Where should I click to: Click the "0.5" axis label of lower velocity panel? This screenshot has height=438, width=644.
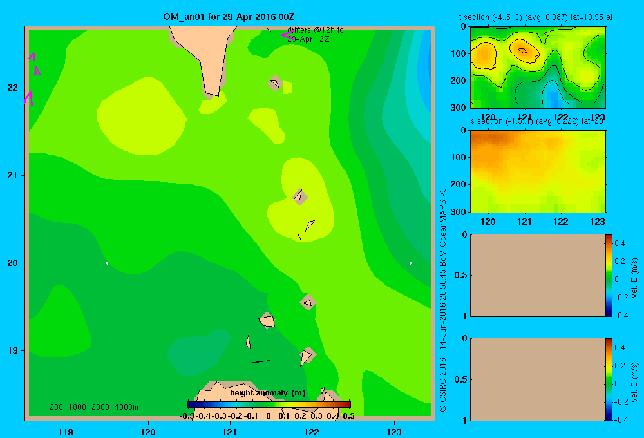(461, 379)
